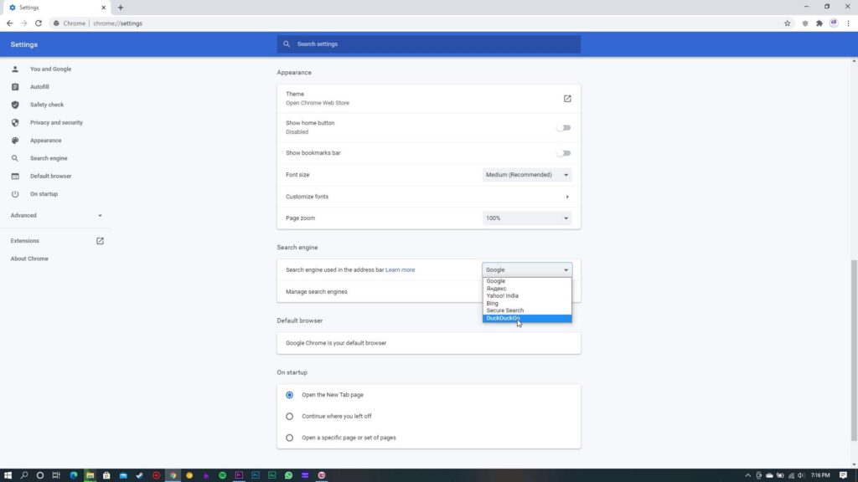Collapse the search engine Google dropdown
This screenshot has width=858, height=482.
pyautogui.click(x=527, y=270)
